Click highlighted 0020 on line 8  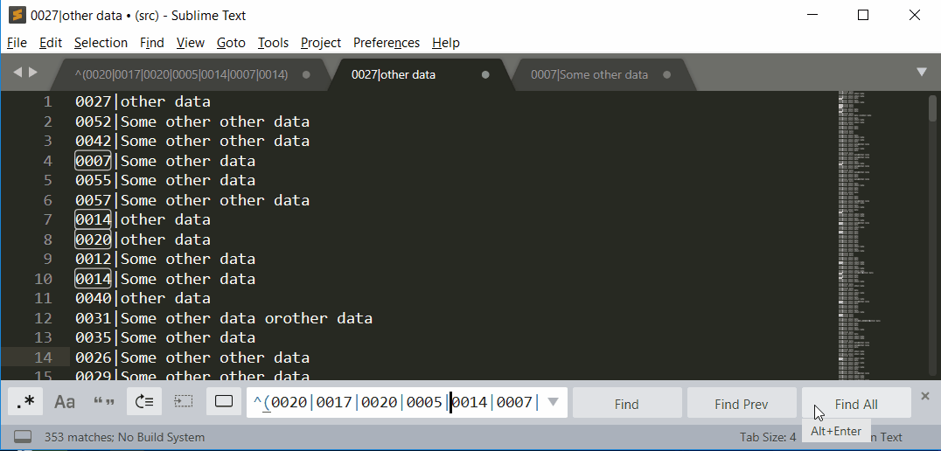93,239
